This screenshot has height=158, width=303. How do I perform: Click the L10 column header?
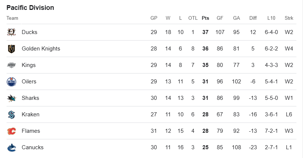[x=271, y=18]
